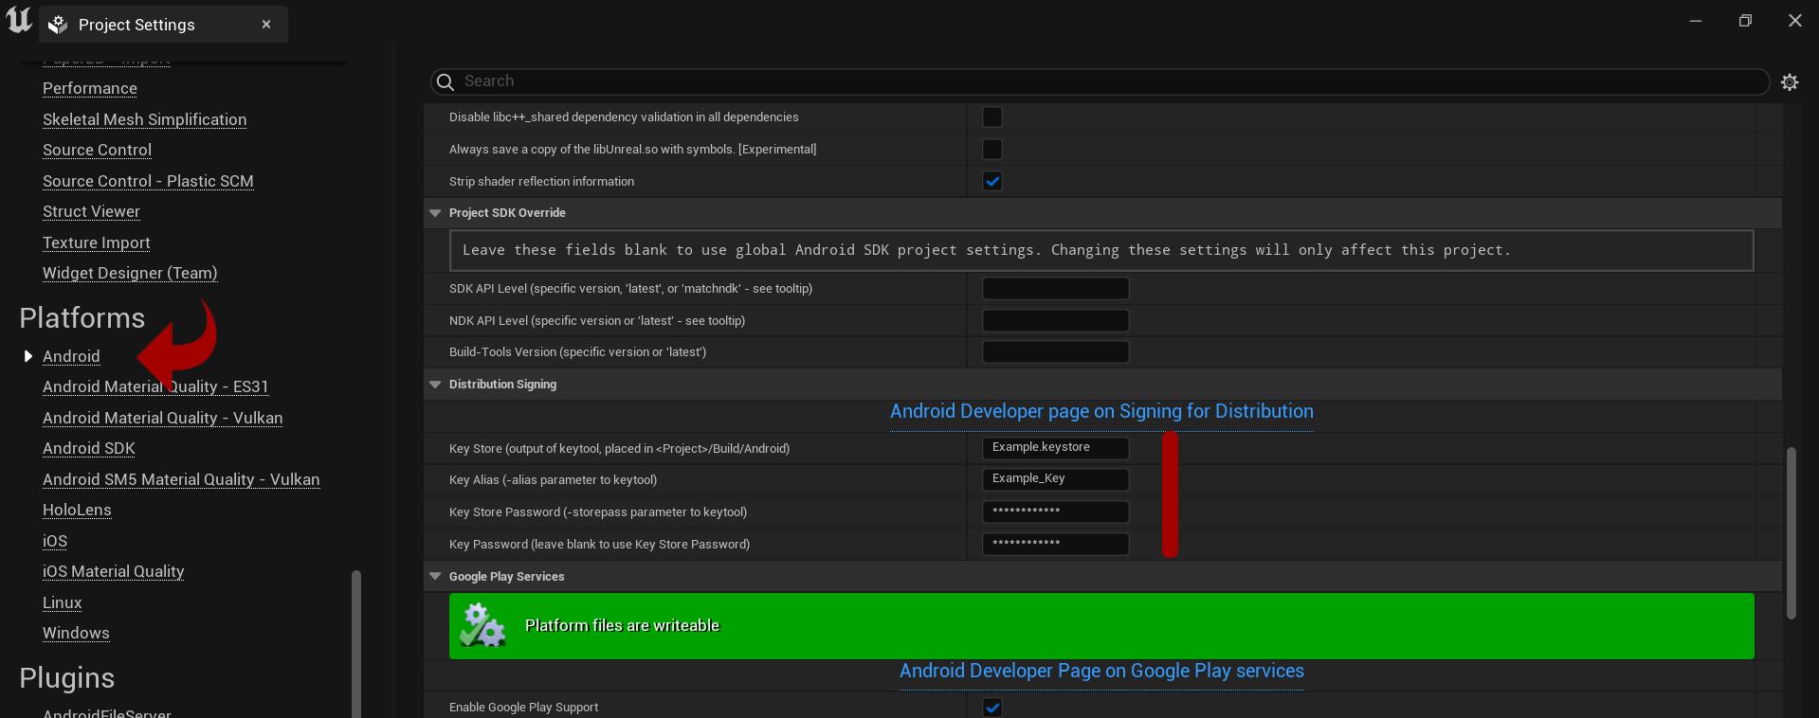Collapse the Project SDK Override section

[435, 213]
